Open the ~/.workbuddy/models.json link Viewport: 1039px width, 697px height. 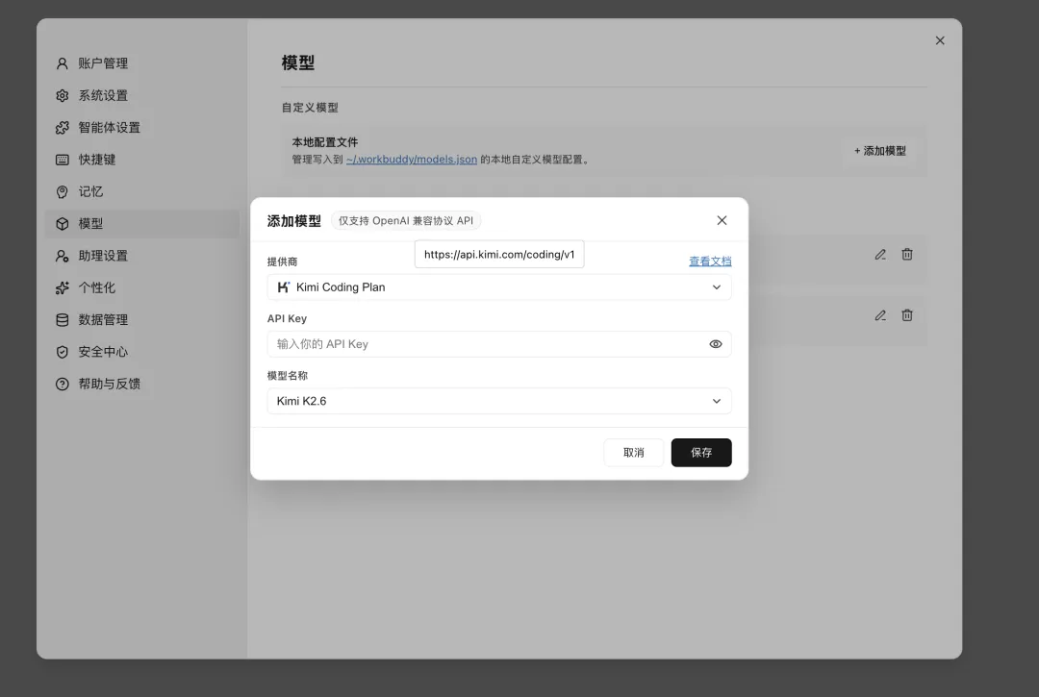pos(412,160)
